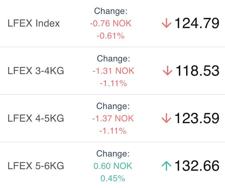The image size is (225, 188).
Task: Click the red down arrow beside 123.59
Action: pyautogui.click(x=166, y=118)
